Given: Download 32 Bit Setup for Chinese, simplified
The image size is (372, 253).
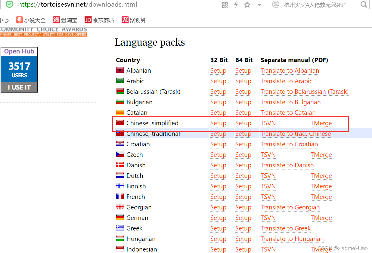Looking at the screenshot, I should click(x=218, y=123).
